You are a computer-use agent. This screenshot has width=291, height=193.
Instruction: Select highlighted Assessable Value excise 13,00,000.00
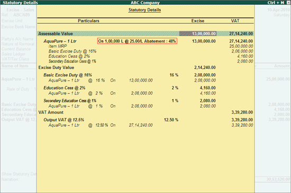[x=198, y=33]
